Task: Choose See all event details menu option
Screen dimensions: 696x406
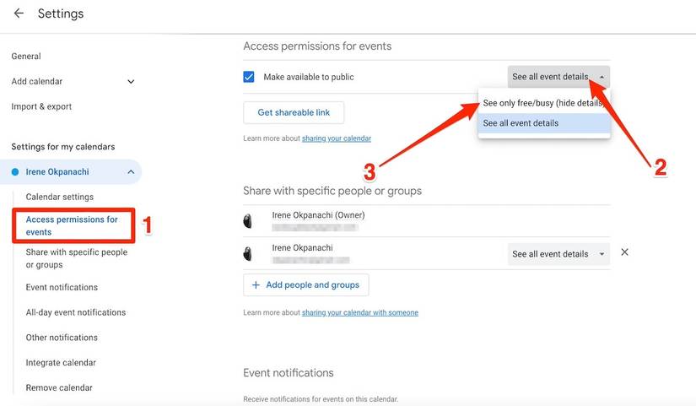Action: tap(521, 123)
